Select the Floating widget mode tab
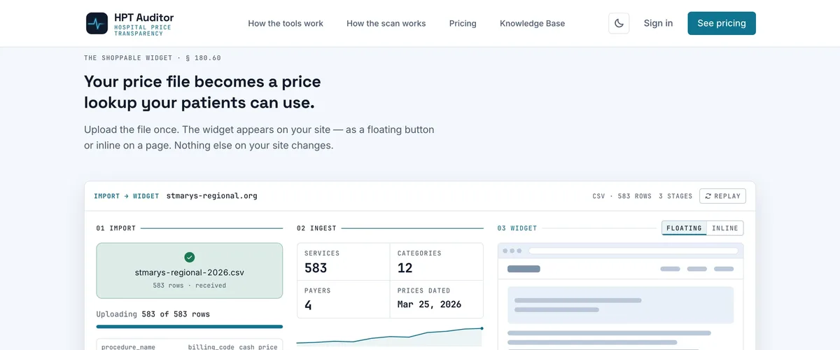This screenshot has height=350, width=840. (x=684, y=228)
